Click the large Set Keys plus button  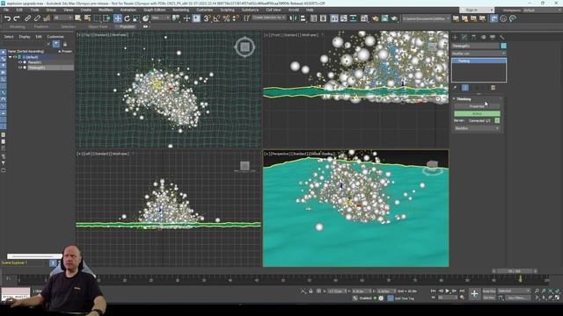click(474, 294)
